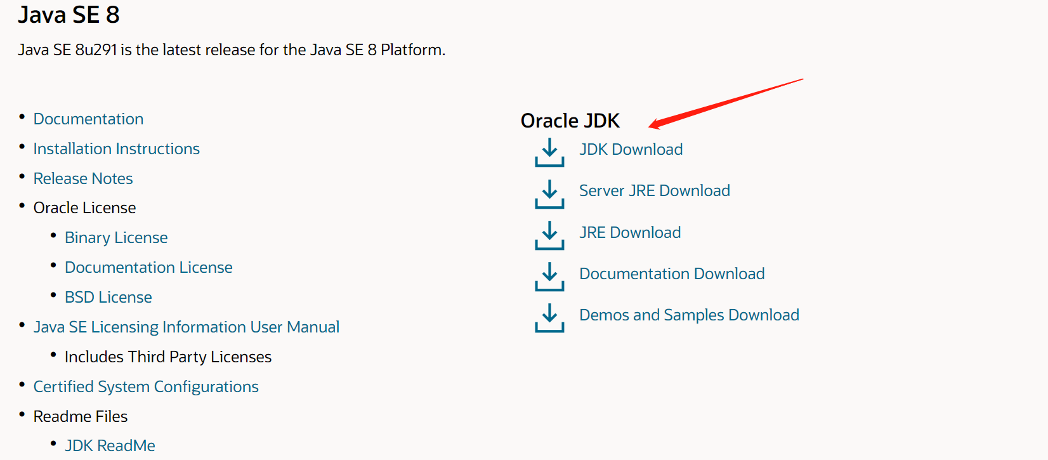Click the Includes Third Party Licenses text
The width and height of the screenshot is (1048, 460).
(168, 357)
